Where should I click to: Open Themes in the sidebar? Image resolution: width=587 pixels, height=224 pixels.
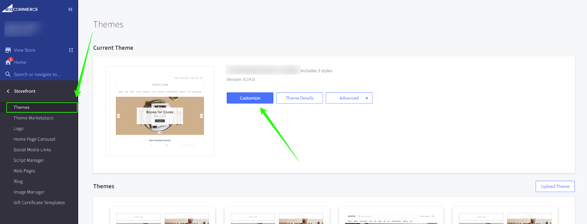coord(22,107)
